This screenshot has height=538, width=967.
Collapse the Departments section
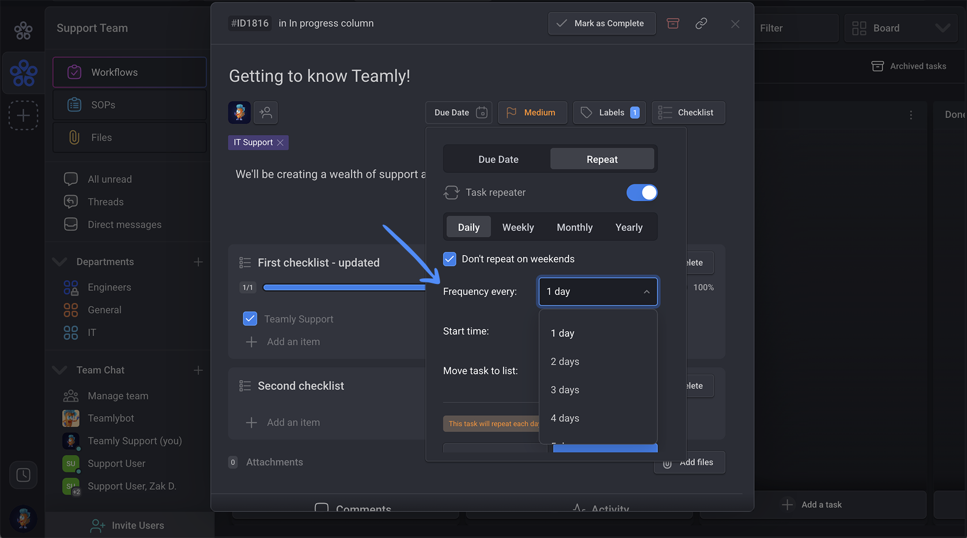coord(60,262)
